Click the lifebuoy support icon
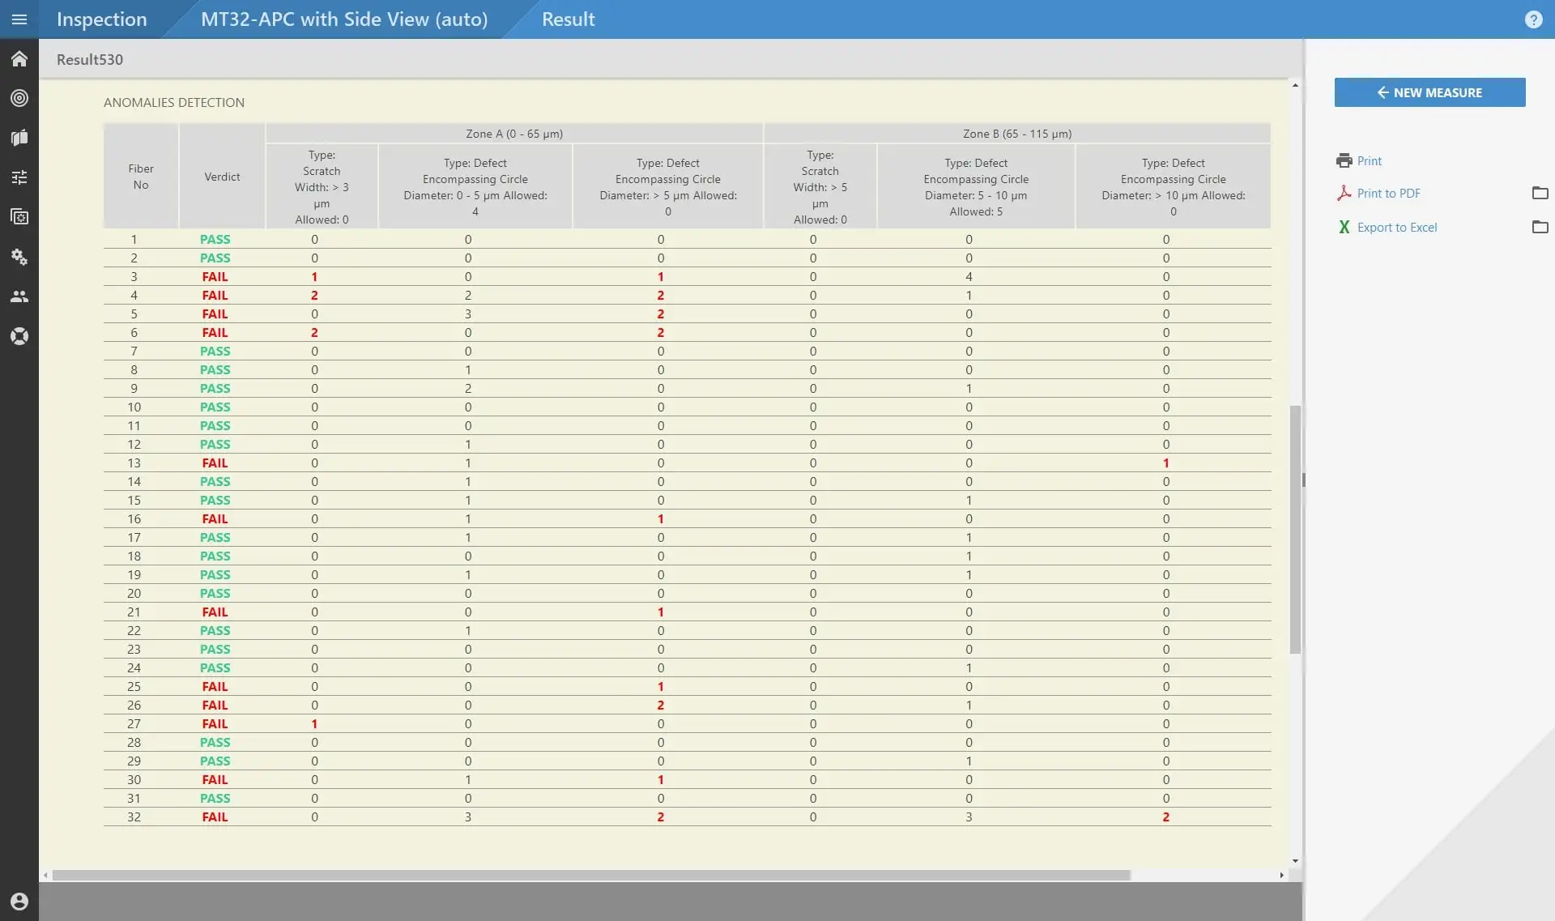Viewport: 1555px width, 921px height. tap(19, 336)
